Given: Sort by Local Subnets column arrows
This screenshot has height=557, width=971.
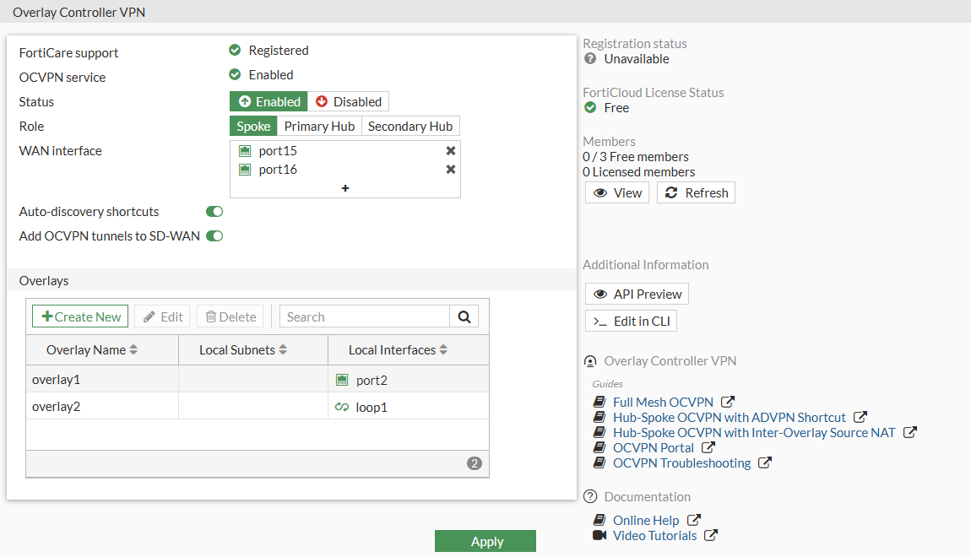Looking at the screenshot, I should coord(283,350).
